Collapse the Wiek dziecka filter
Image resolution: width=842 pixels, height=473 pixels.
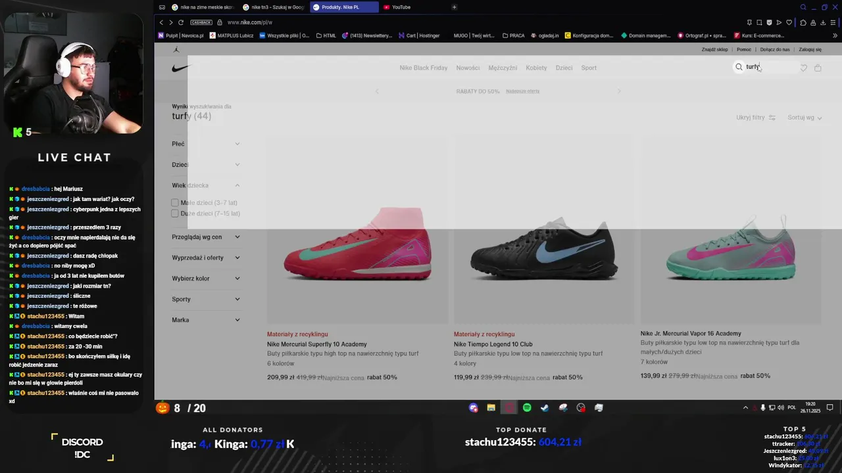point(206,185)
